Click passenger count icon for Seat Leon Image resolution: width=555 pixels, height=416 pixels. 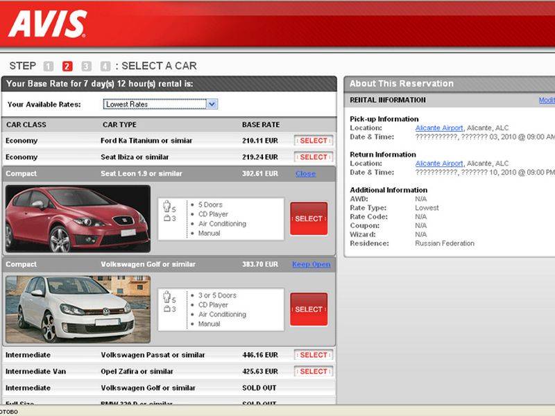point(166,206)
